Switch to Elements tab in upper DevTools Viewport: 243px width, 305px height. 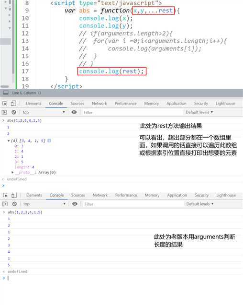[33, 103]
